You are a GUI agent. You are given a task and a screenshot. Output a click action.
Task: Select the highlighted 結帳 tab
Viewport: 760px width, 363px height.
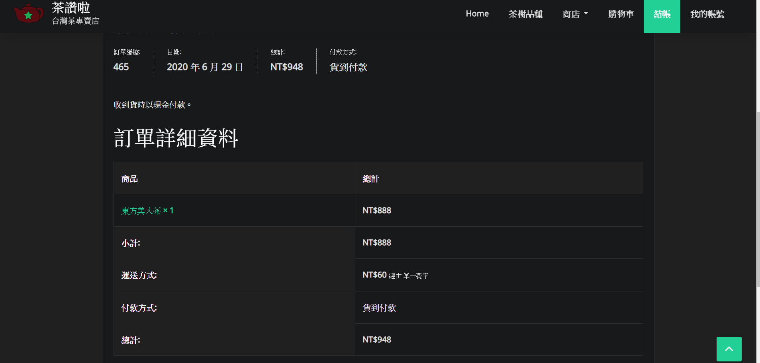pos(662,15)
